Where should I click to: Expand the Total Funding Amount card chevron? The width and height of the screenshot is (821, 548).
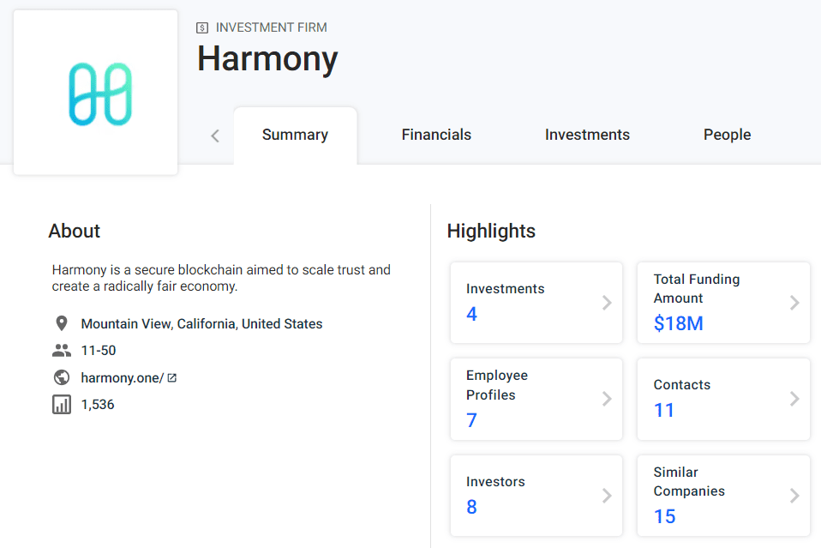tap(794, 303)
